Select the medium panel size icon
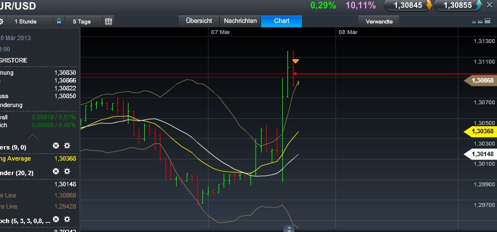 tap(480, 22)
